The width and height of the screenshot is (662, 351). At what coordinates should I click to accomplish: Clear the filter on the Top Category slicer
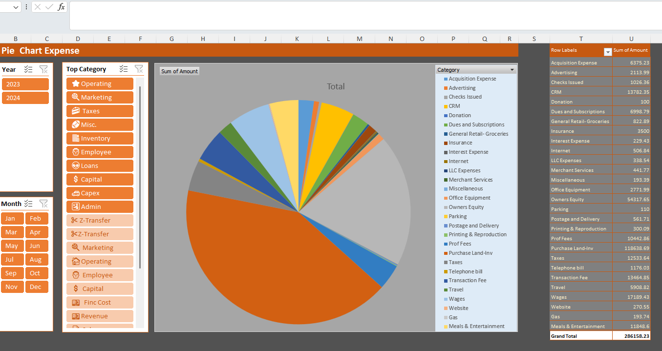tap(139, 69)
